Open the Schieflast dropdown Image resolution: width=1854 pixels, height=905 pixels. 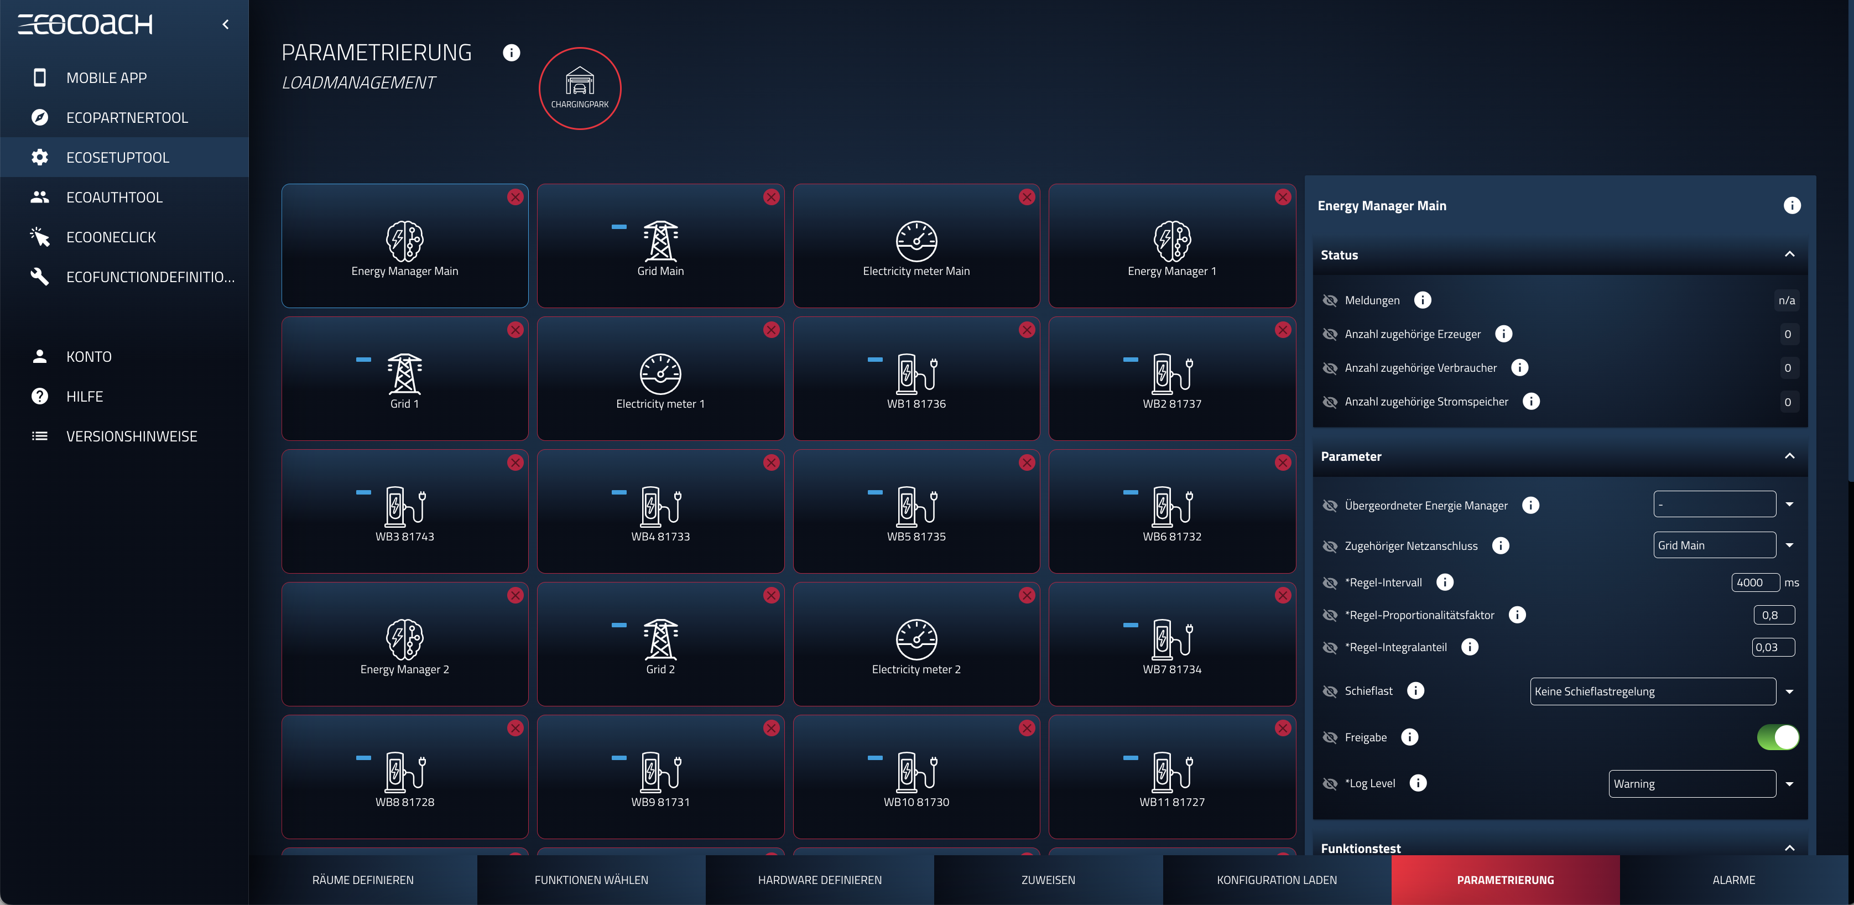click(x=1663, y=691)
